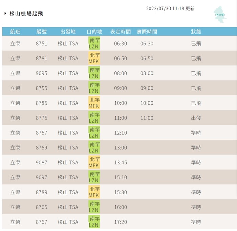Select flight number 9087
This screenshot has height=231, width=237.
tap(42, 162)
